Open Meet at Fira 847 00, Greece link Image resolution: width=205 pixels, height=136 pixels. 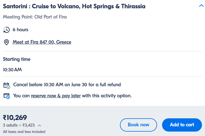point(42,42)
